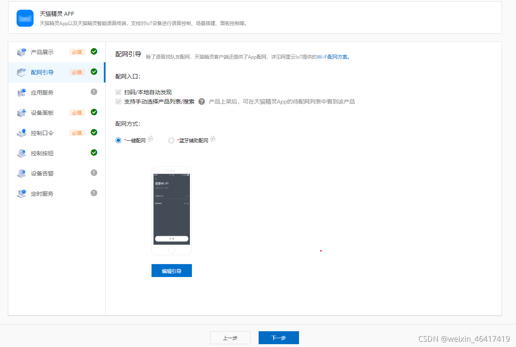This screenshot has height=347, width=516.
Task: Click the 控制按钮 sidebar icon
Action: [21, 153]
